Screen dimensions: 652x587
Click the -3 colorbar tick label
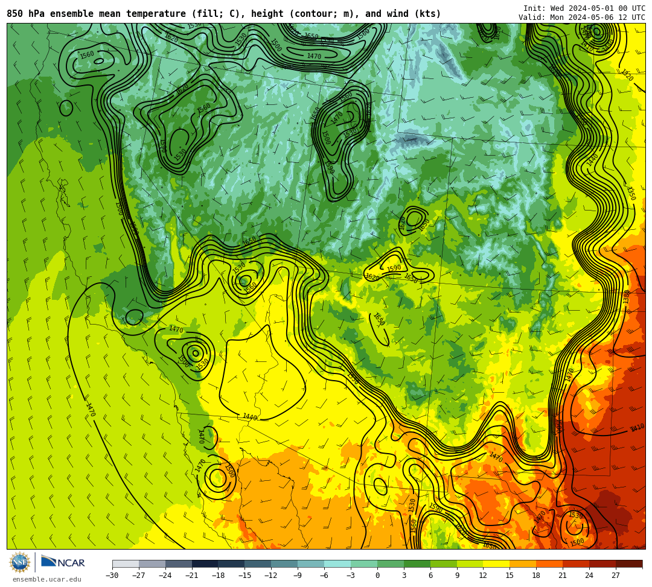click(351, 576)
